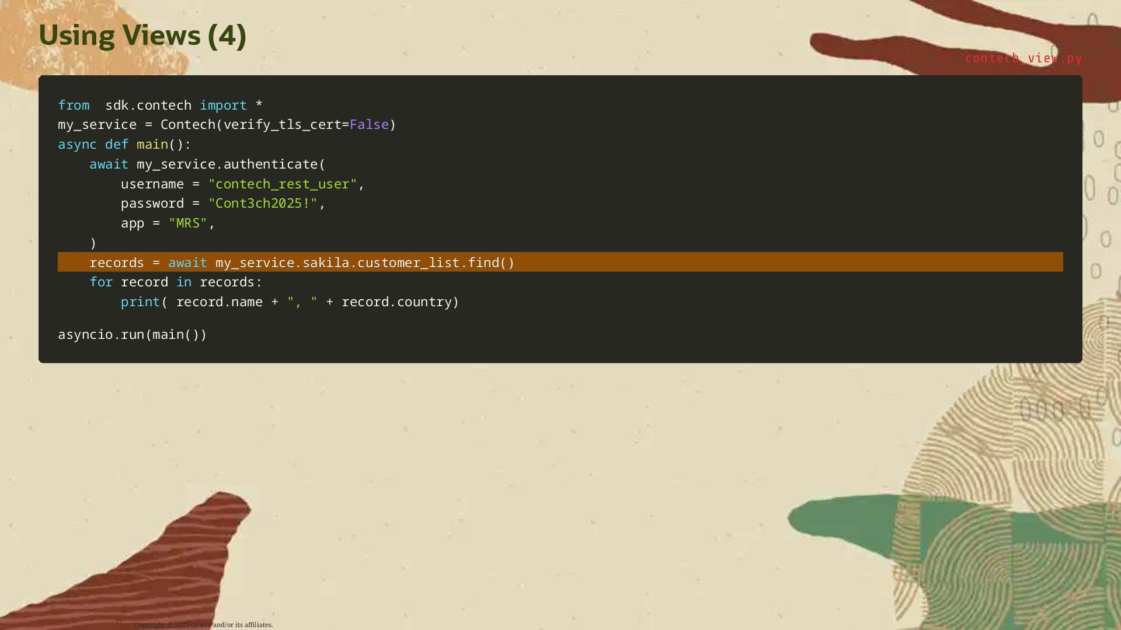Click the contech_view.py filename label
Viewport: 1121px width, 630px height.
(1023, 58)
